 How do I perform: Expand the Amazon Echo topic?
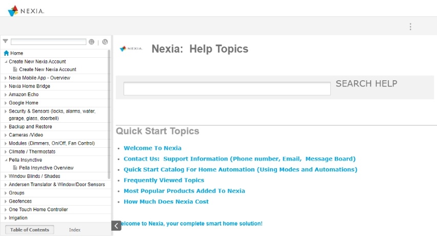6,95
